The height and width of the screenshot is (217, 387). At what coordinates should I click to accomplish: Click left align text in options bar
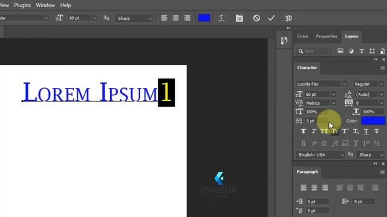(164, 18)
